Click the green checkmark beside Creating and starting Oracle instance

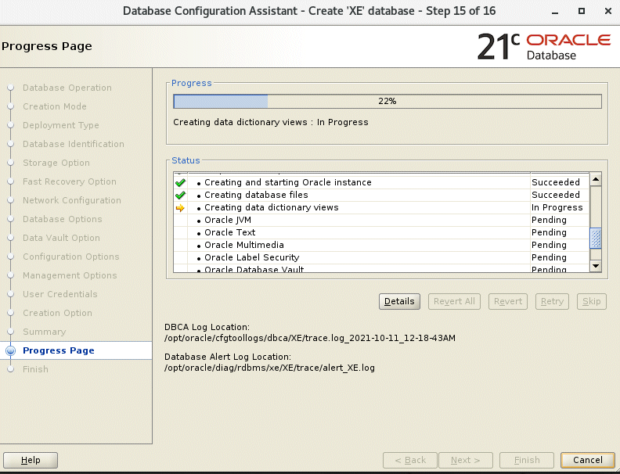click(x=180, y=182)
